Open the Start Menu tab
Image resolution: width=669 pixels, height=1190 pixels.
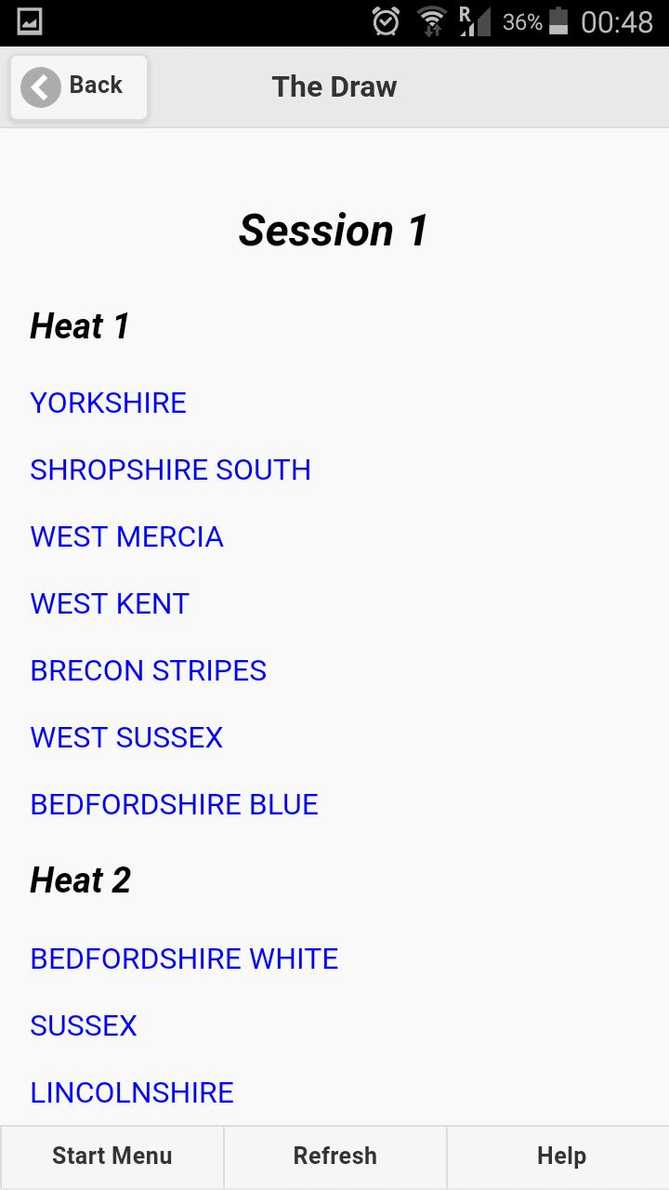(x=111, y=1156)
